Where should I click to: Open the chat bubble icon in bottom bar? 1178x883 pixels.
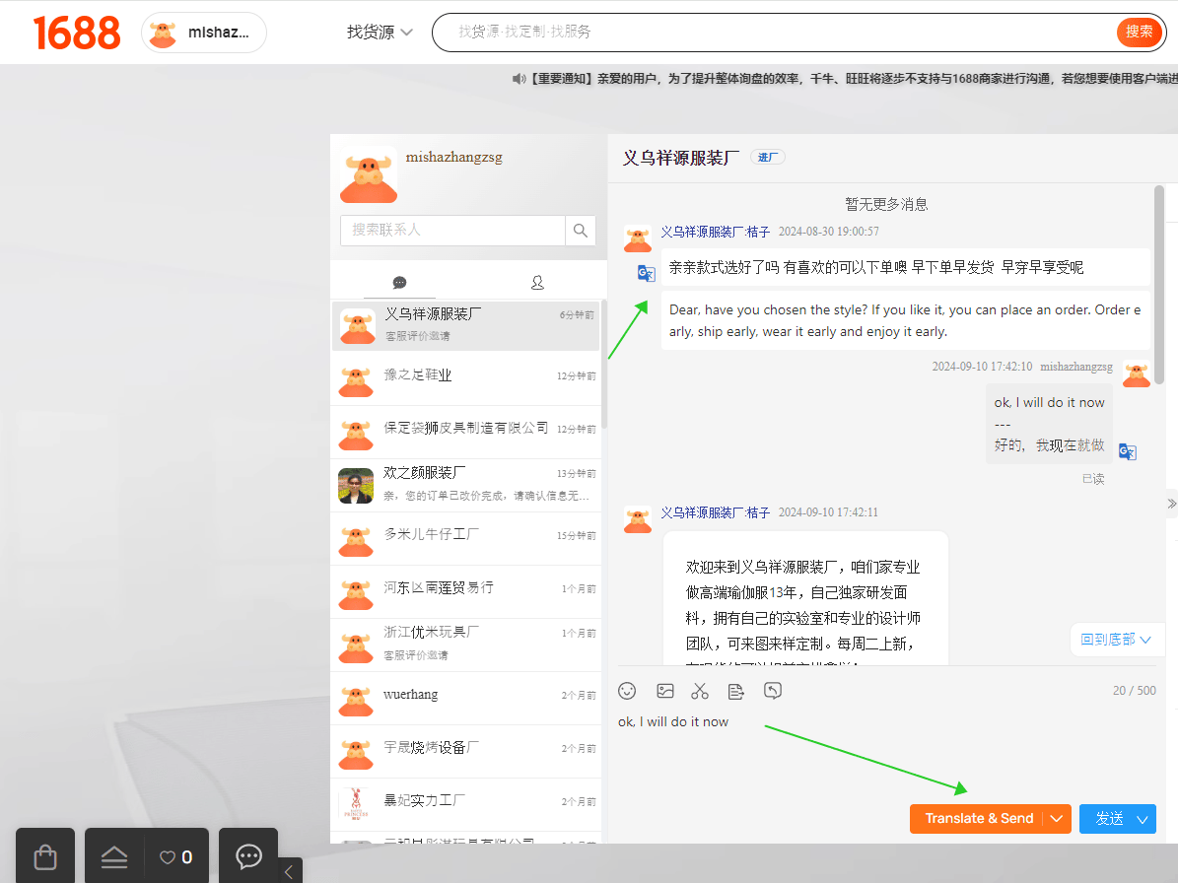(248, 856)
